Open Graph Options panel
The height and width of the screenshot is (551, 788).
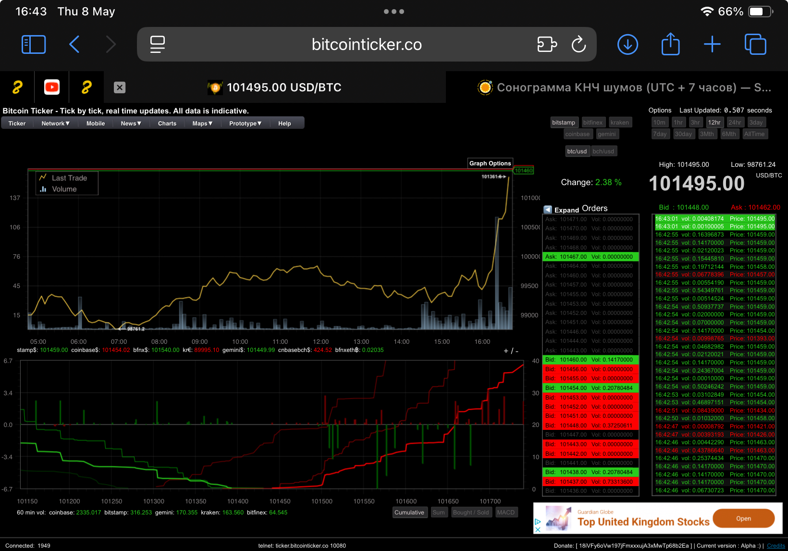[x=490, y=163]
